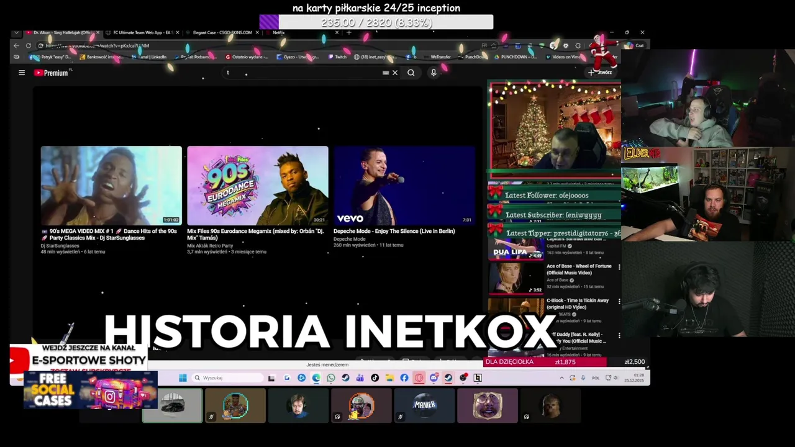The width and height of the screenshot is (795, 447).
Task: Open the Ostatnio wydane bookmark
Action: coord(247,56)
